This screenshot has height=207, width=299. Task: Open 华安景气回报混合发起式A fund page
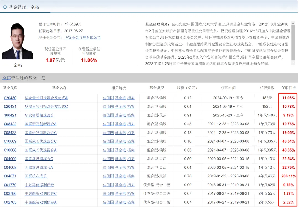click(x=46, y=98)
